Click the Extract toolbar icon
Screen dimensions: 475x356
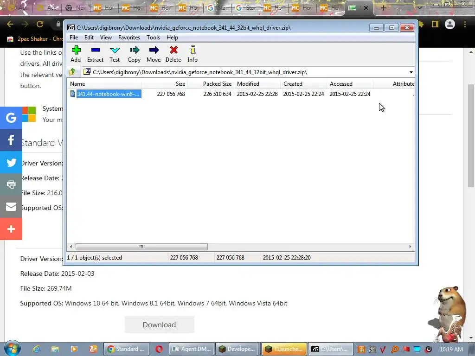(96, 54)
